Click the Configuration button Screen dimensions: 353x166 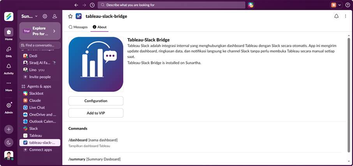pos(96,101)
